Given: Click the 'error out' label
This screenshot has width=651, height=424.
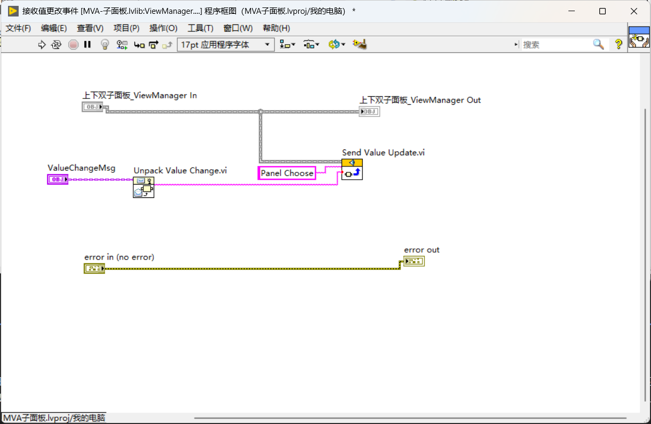Looking at the screenshot, I should (422, 250).
